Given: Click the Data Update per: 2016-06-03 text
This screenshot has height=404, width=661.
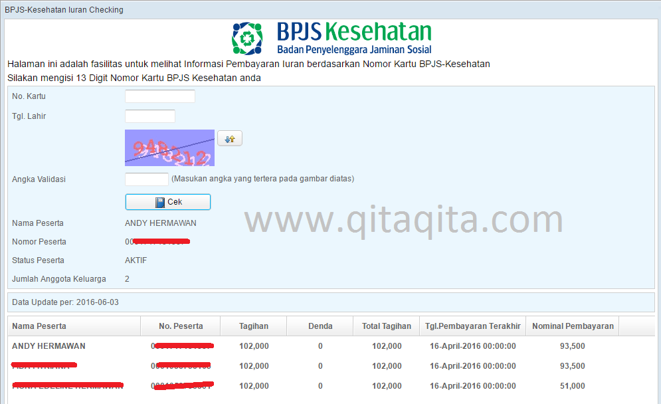Looking at the screenshot, I should pos(65,302).
